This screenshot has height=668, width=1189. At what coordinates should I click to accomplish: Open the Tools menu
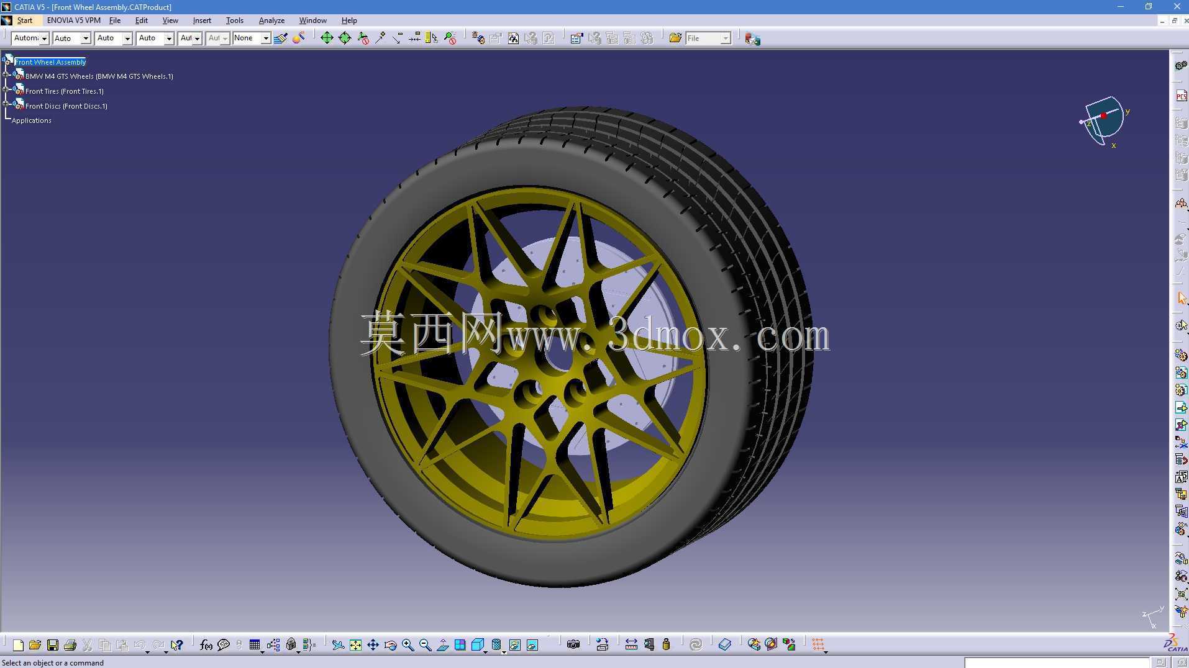click(x=235, y=20)
